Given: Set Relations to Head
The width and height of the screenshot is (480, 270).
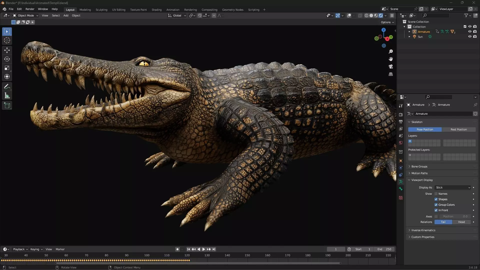Looking at the screenshot, I should (x=461, y=222).
